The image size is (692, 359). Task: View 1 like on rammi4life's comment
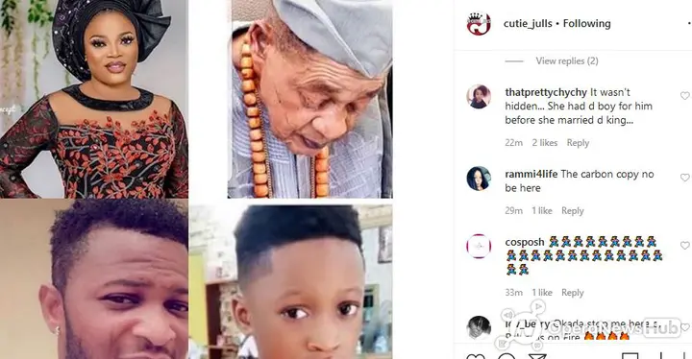click(x=542, y=211)
